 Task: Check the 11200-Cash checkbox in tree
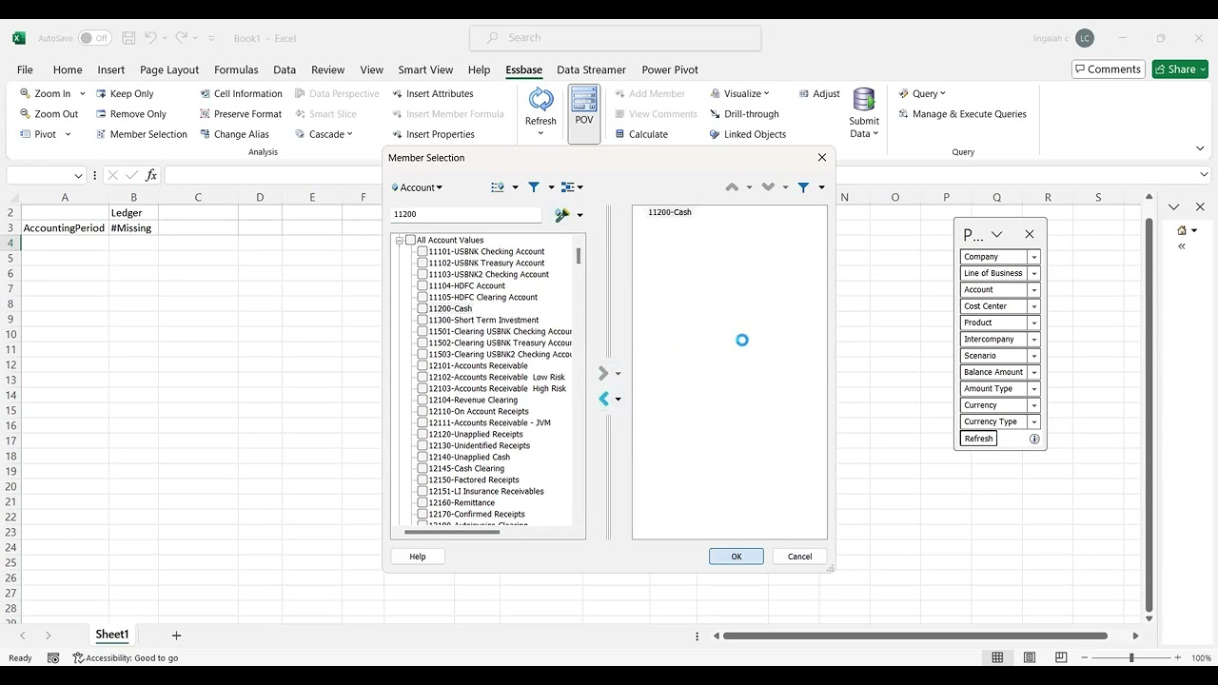[x=422, y=308]
